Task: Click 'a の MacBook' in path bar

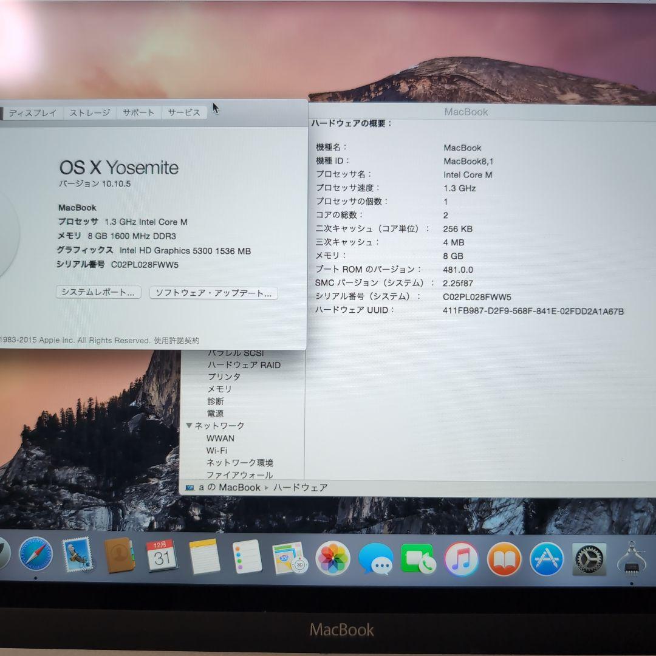Action: pos(230,487)
